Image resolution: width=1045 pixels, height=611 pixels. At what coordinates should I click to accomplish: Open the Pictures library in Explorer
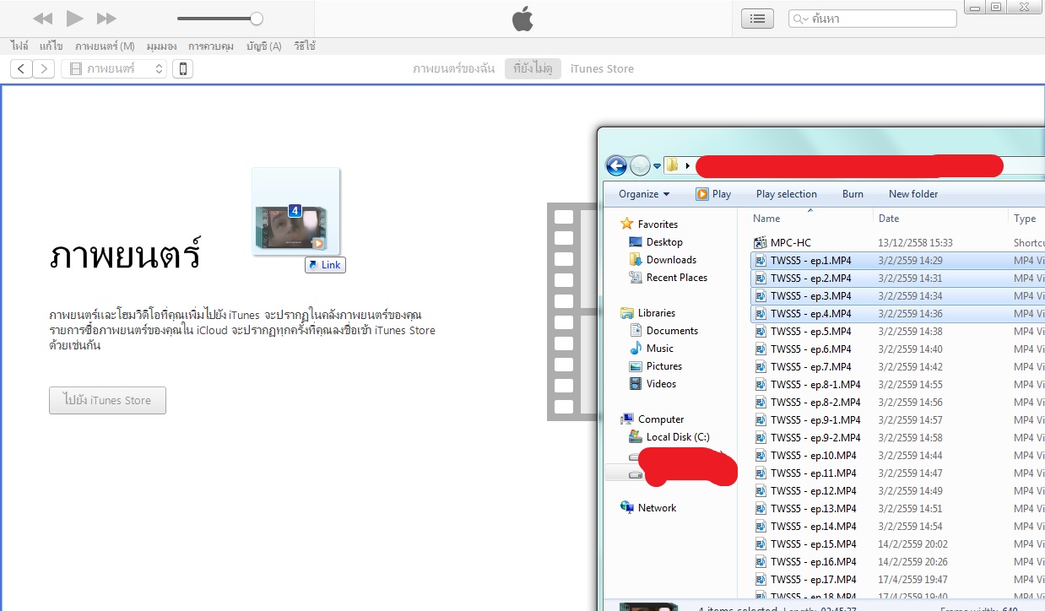click(655, 366)
